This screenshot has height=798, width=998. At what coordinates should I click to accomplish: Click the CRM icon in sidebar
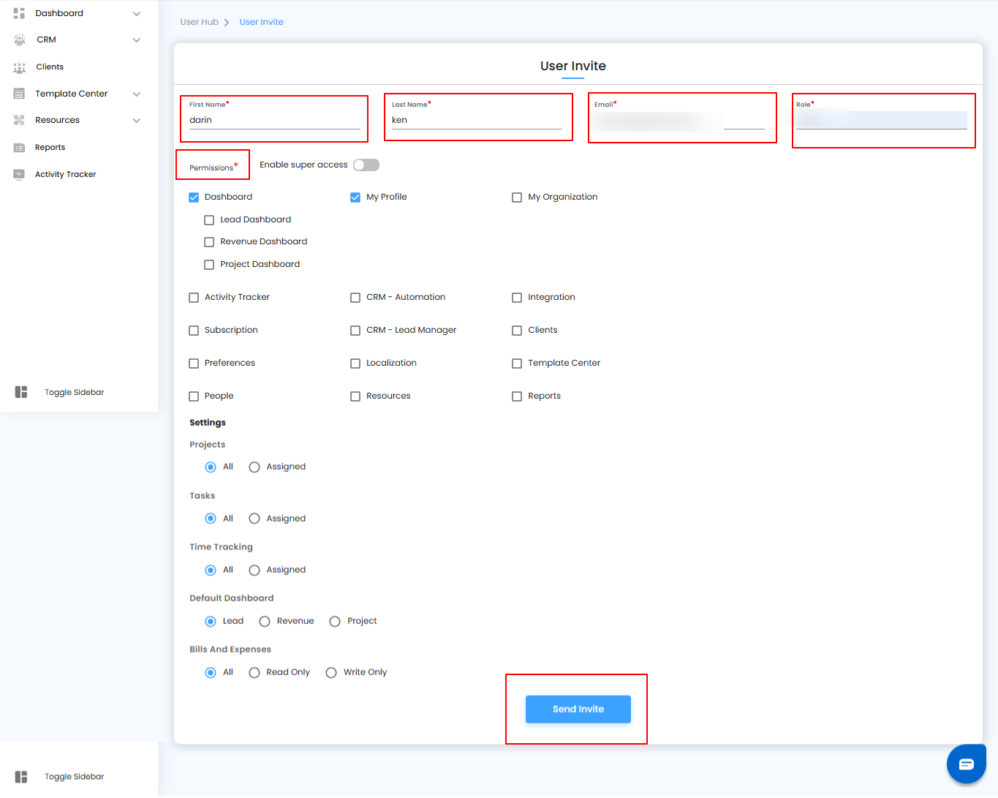click(20, 40)
